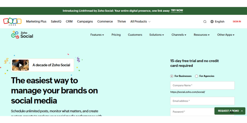Click the globe language icon
The width and height of the screenshot is (247, 123).
point(212,22)
